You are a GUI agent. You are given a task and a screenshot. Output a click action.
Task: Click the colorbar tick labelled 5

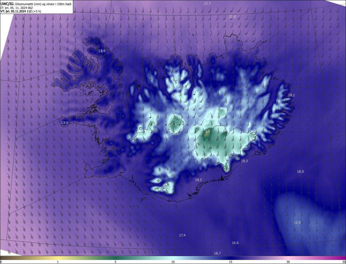click(x=115, y=262)
